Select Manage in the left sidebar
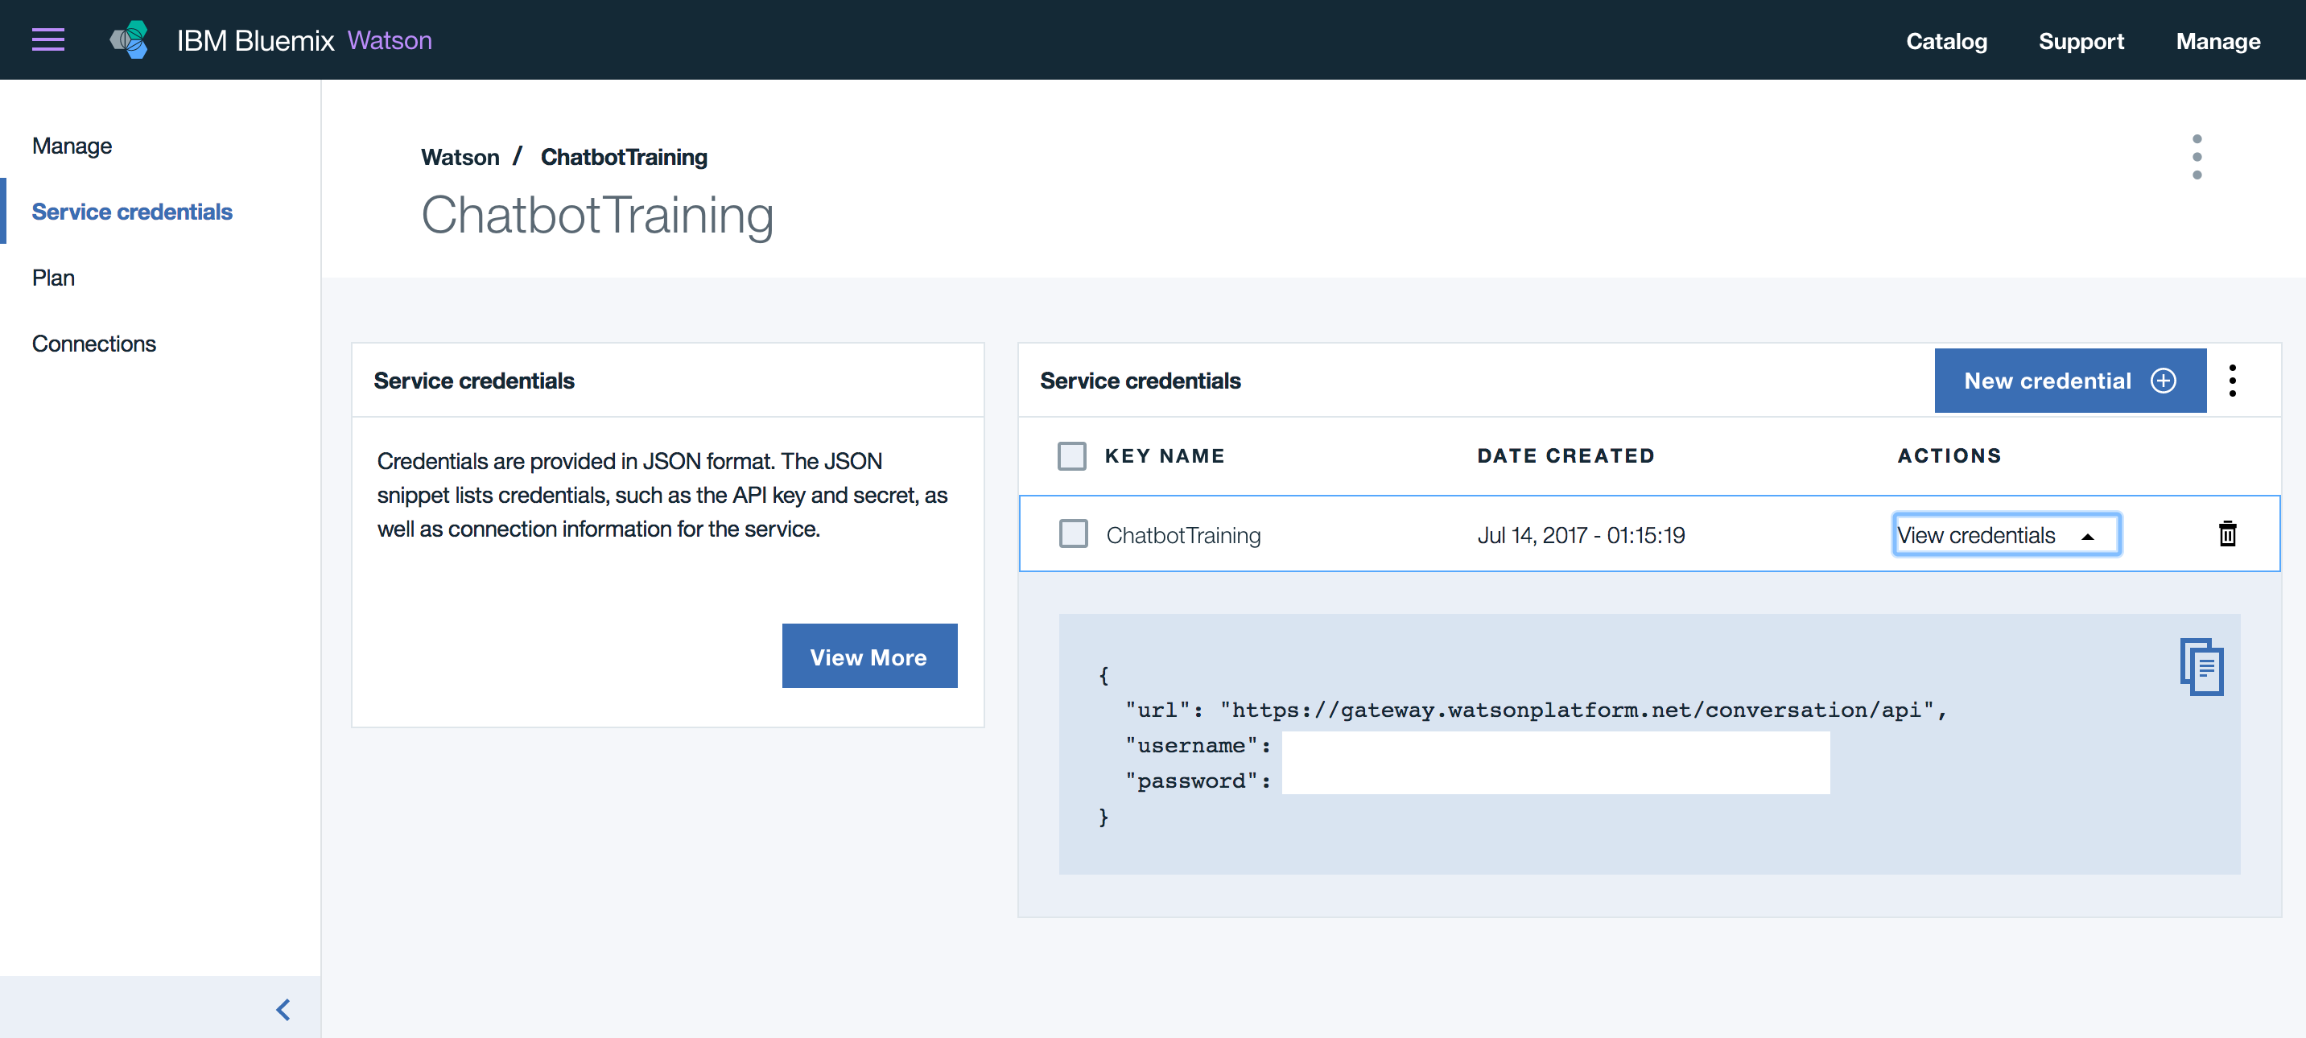The image size is (2306, 1038). (72, 146)
